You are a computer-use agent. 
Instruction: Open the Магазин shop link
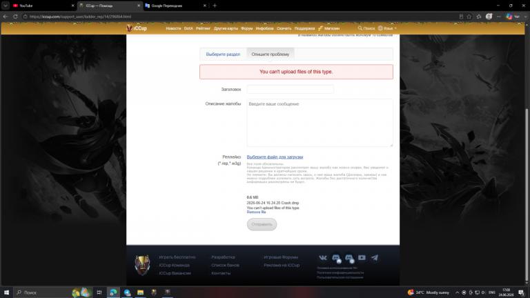[x=329, y=28]
